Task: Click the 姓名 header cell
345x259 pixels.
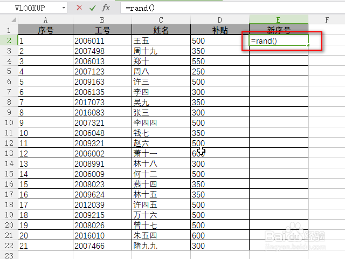Action: (161, 30)
